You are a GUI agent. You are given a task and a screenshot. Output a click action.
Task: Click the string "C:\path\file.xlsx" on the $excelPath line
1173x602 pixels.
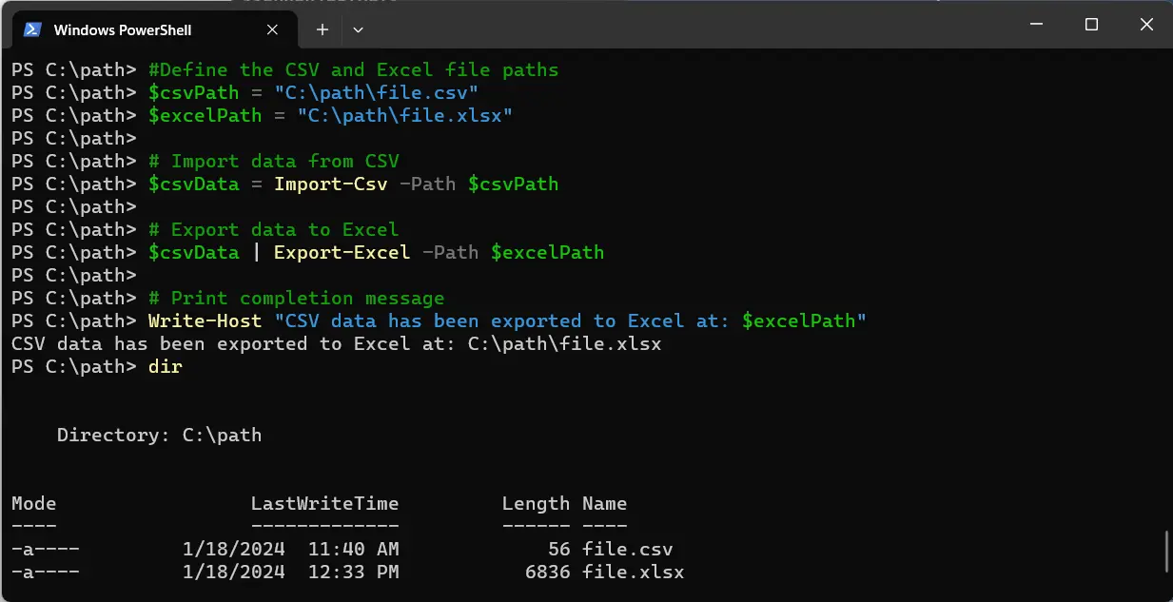(404, 115)
